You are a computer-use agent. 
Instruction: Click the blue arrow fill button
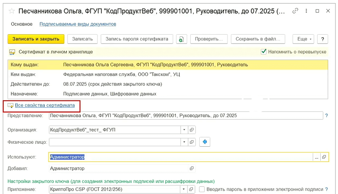point(205,142)
